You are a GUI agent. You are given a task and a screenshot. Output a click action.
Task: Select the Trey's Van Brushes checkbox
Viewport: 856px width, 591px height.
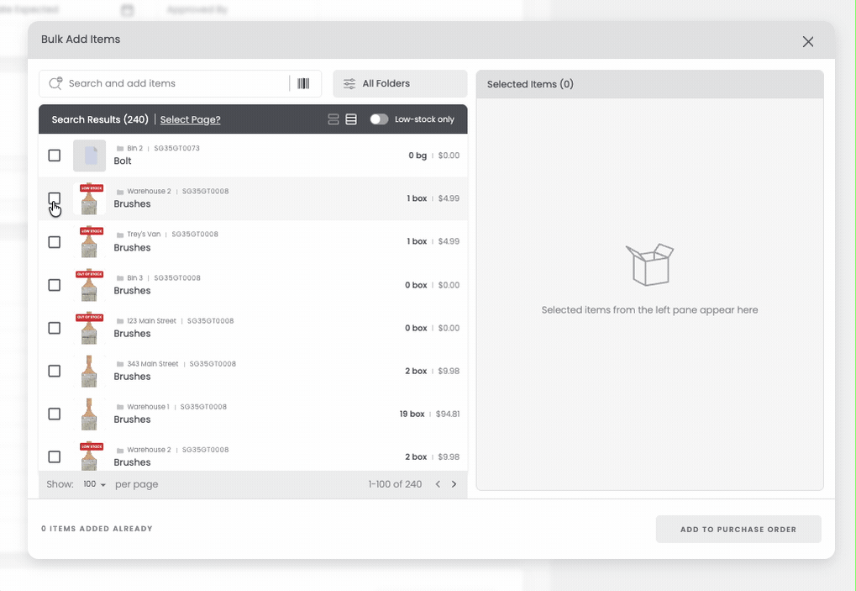point(55,242)
